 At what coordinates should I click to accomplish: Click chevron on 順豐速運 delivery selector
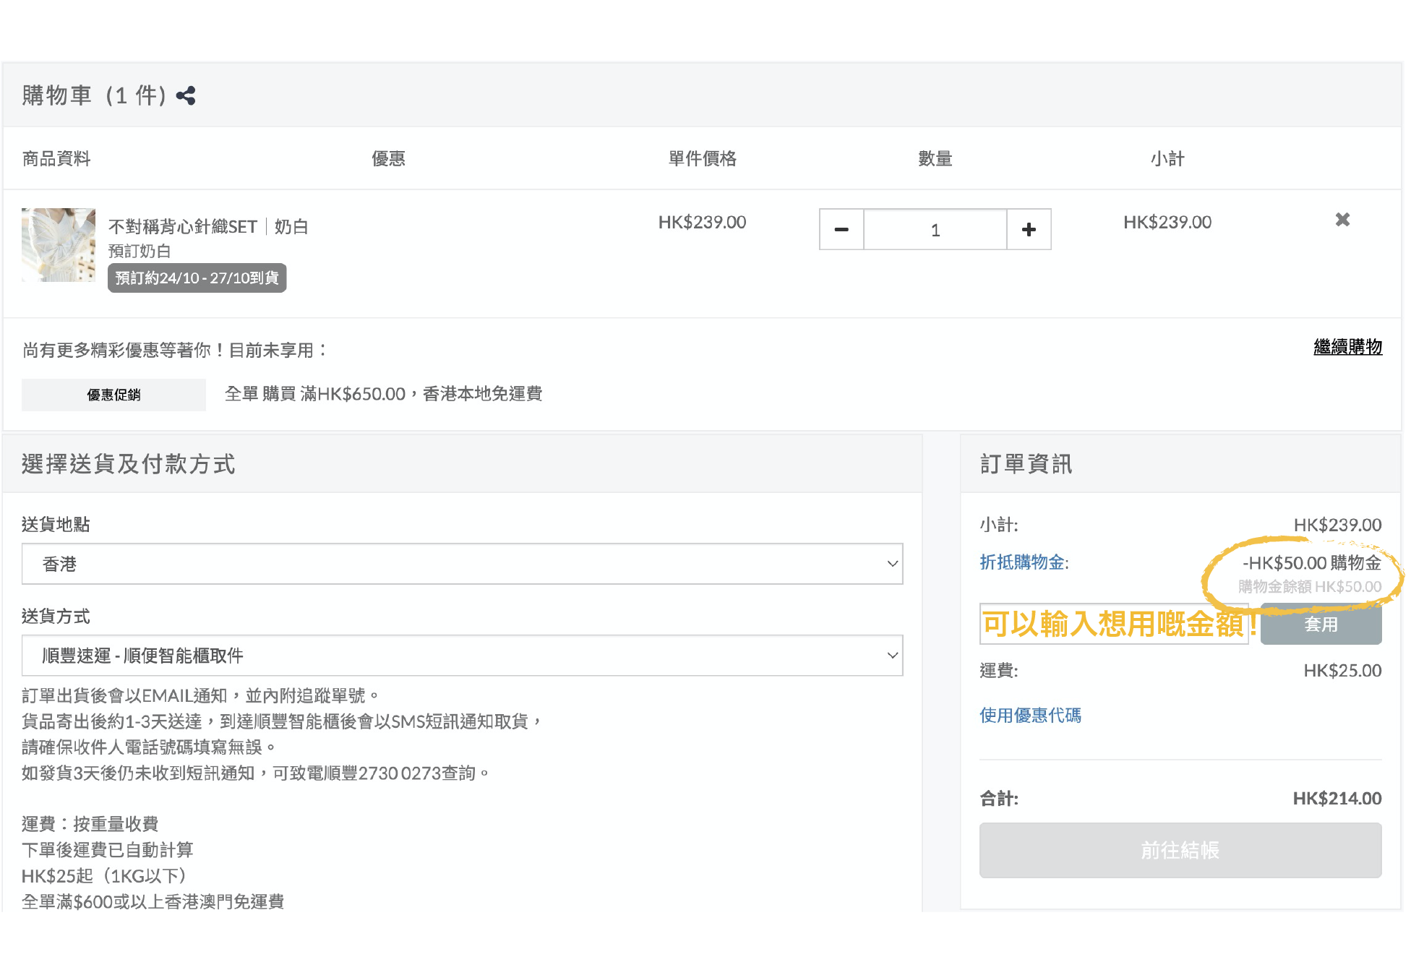click(x=893, y=656)
